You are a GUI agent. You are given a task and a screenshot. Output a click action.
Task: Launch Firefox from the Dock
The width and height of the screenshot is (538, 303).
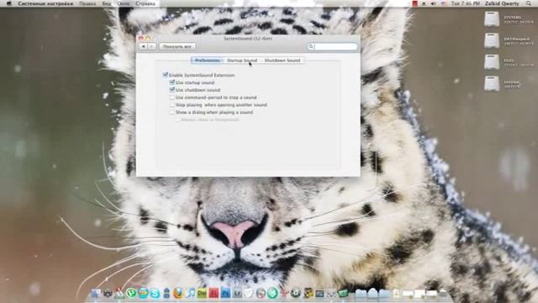(x=178, y=293)
